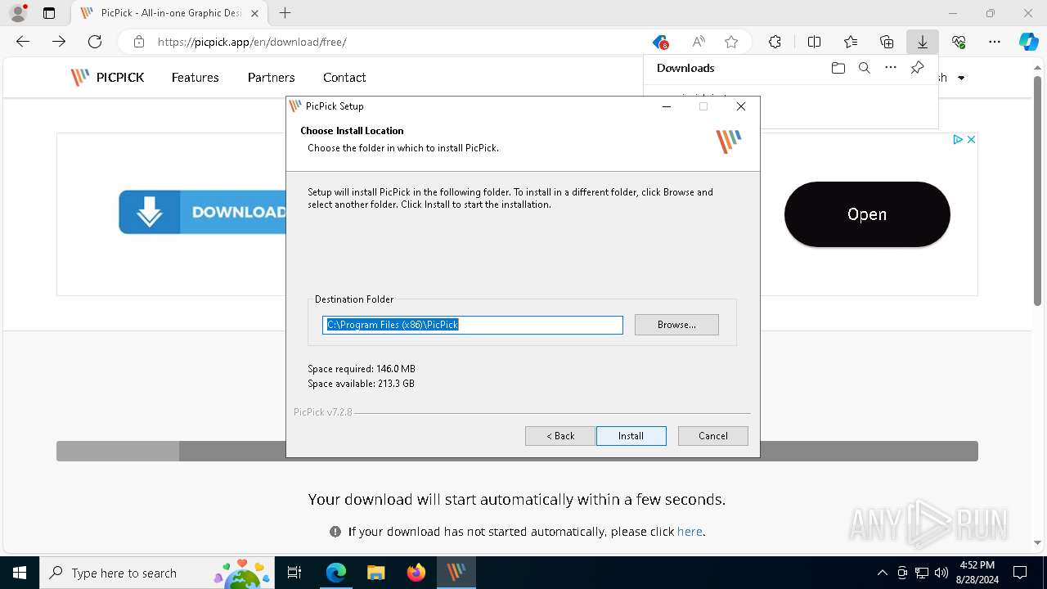Select PicPick Setup taskbar icon
1047x589 pixels.
(x=456, y=573)
